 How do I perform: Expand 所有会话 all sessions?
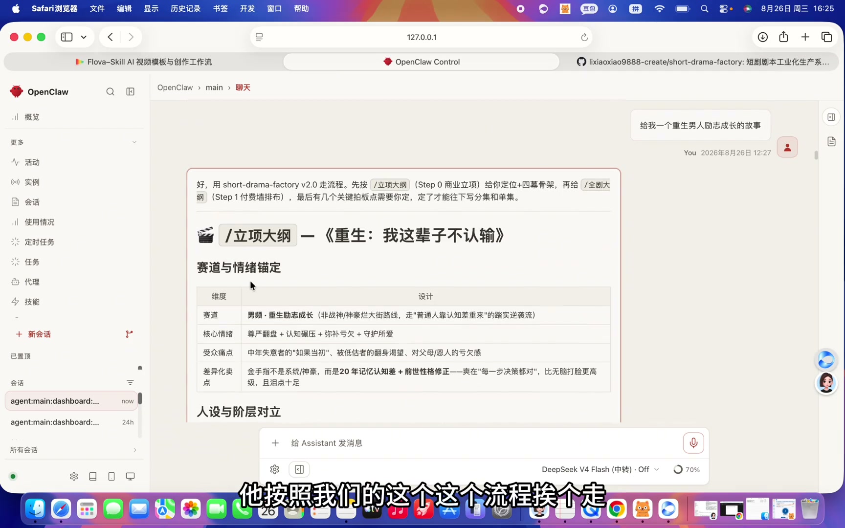pyautogui.click(x=74, y=450)
